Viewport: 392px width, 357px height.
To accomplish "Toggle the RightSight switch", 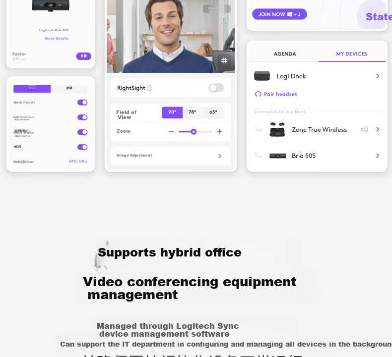I will tap(216, 88).
